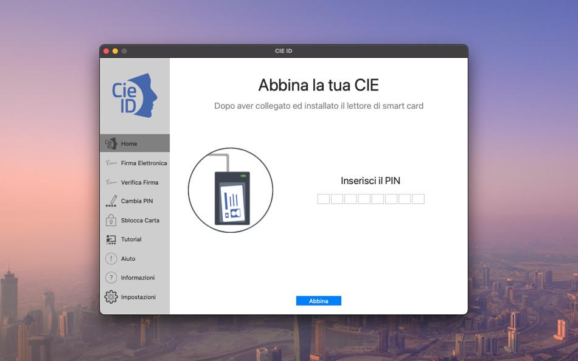Click the CieID logo in sidebar
This screenshot has height=361, width=578.
coord(134,95)
